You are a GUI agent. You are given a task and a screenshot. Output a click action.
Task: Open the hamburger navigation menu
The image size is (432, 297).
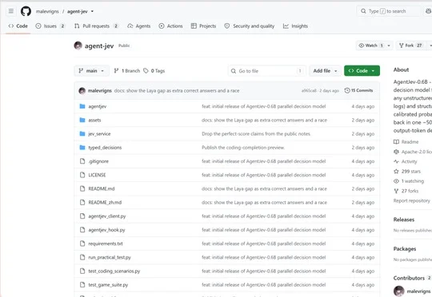(11, 11)
